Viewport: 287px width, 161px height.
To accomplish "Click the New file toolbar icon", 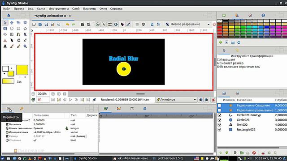I will (x=34, y=24).
